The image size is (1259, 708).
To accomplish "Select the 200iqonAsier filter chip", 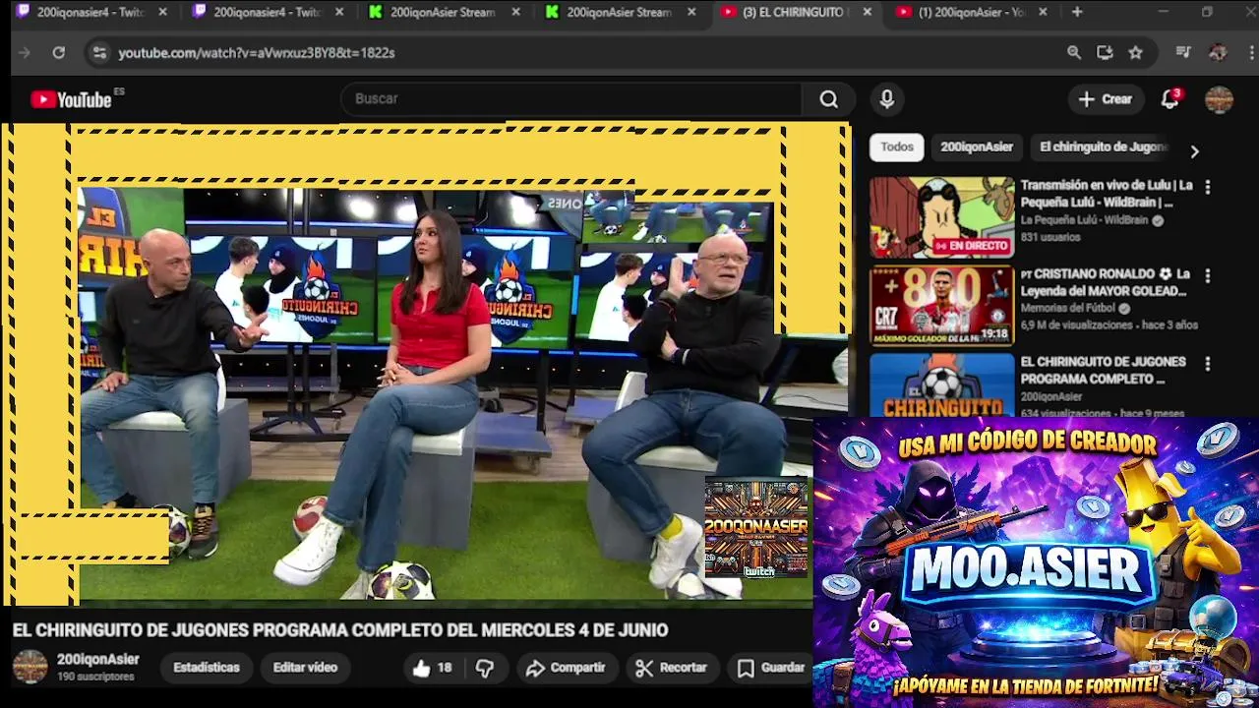I will click(x=977, y=147).
